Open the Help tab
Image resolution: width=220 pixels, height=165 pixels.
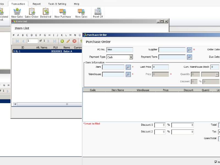click(77, 4)
